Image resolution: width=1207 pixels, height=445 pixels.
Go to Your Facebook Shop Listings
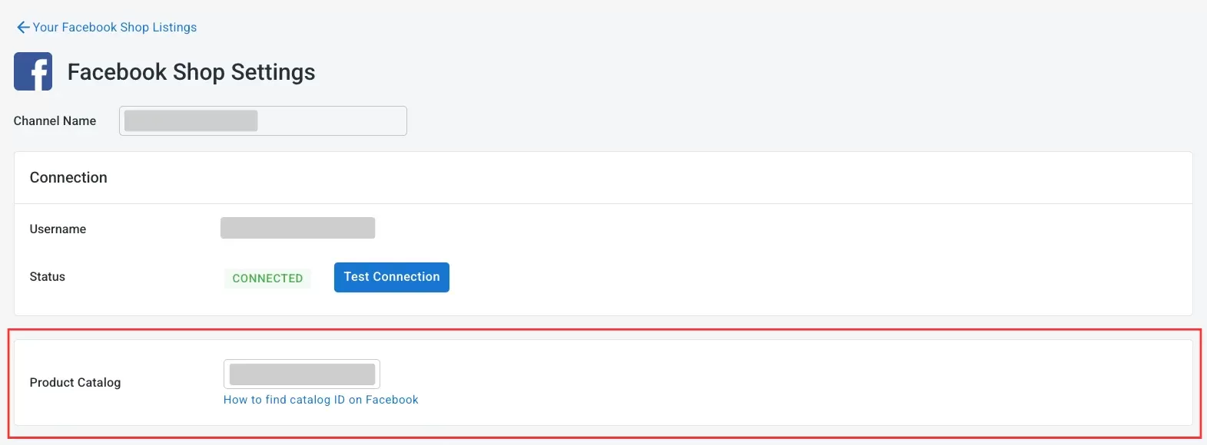click(114, 28)
